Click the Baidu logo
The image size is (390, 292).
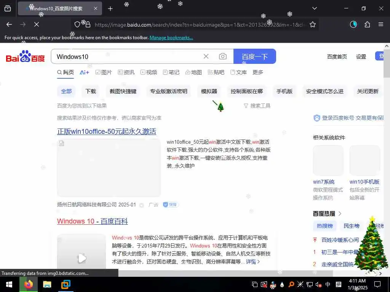pyautogui.click(x=25, y=56)
